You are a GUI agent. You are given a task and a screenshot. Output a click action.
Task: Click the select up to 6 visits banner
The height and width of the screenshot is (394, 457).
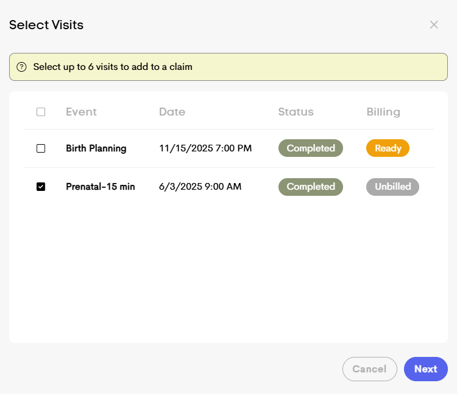coord(228,67)
